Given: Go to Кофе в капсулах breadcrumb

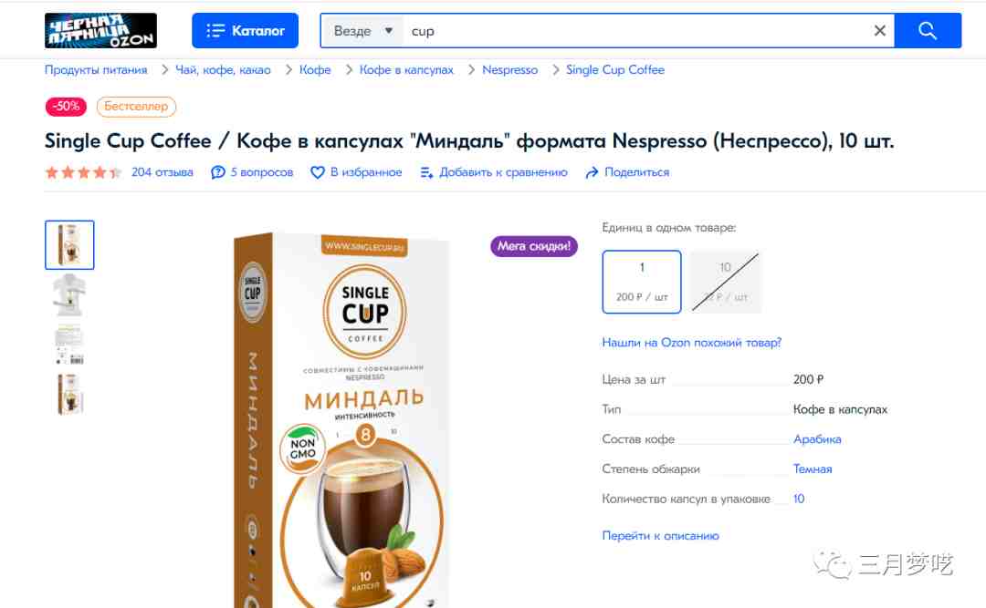Looking at the screenshot, I should pos(406,69).
